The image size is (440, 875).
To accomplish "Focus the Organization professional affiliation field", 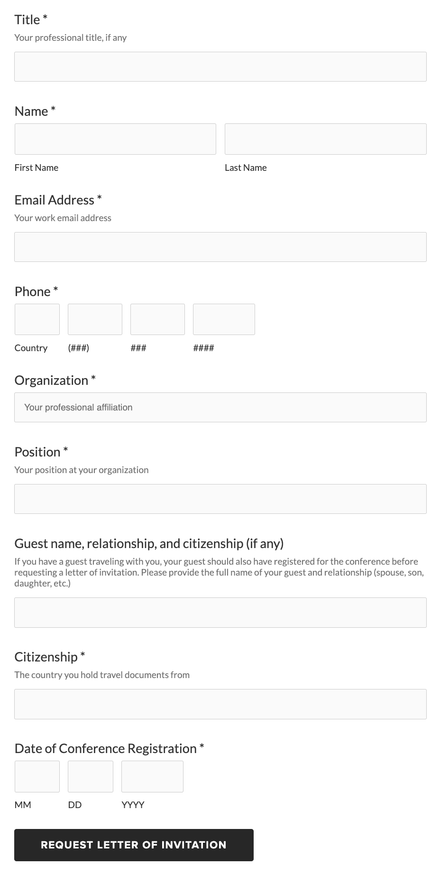I will pyautogui.click(x=220, y=407).
